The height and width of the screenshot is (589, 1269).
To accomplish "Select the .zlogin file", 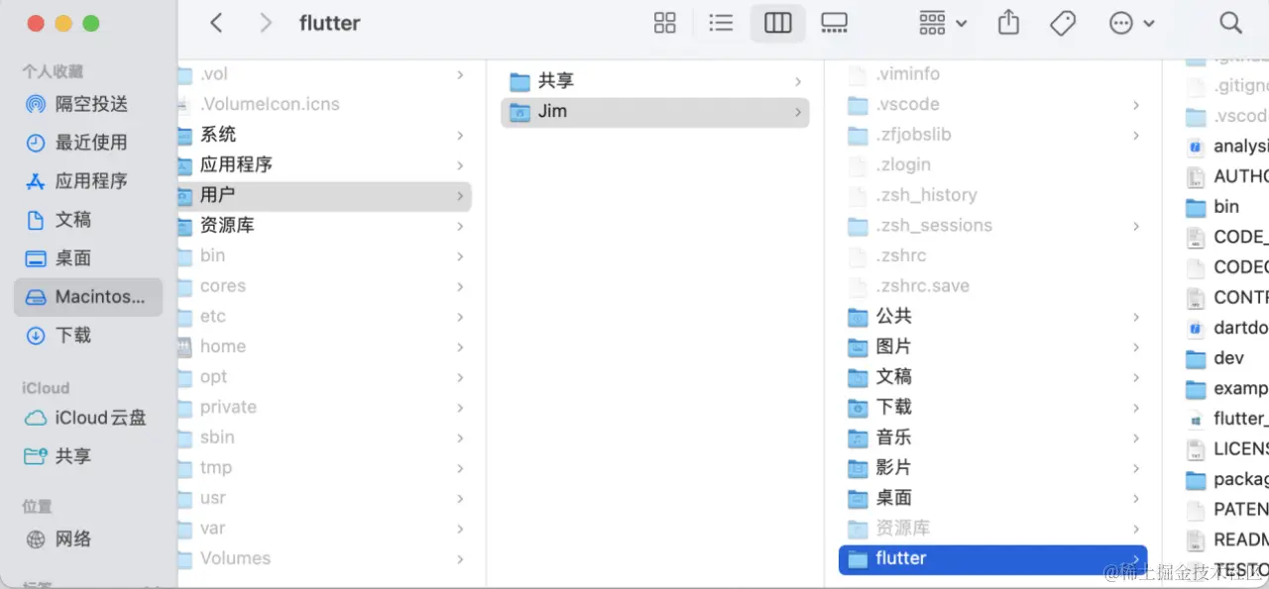I will 992,165.
